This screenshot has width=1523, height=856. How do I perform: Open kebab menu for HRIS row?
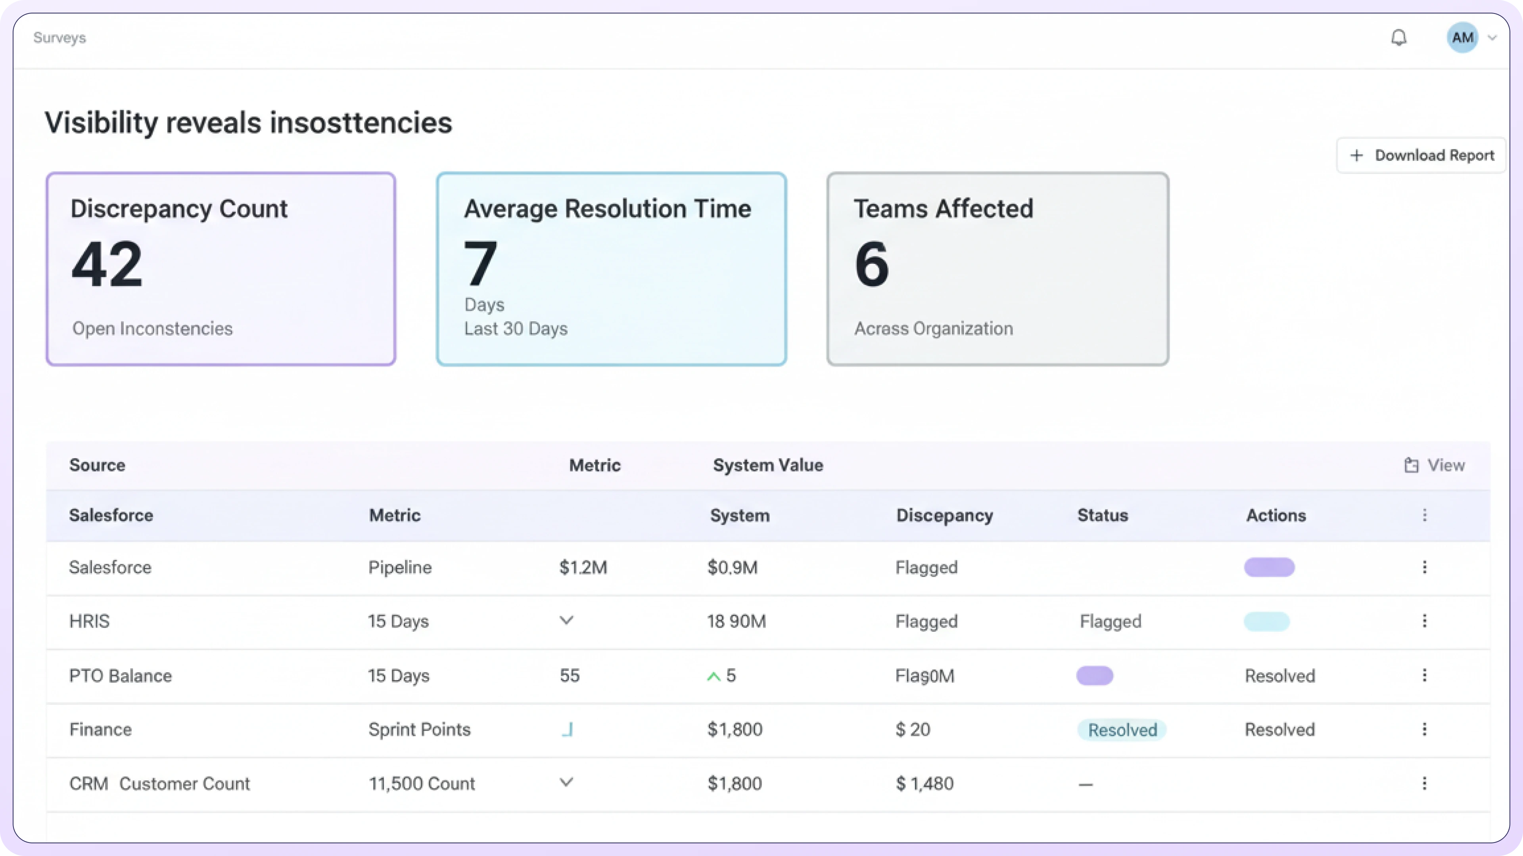(1424, 621)
